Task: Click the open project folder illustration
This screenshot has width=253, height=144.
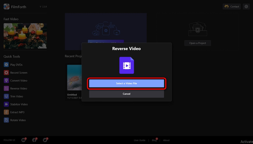Action: 198,29
